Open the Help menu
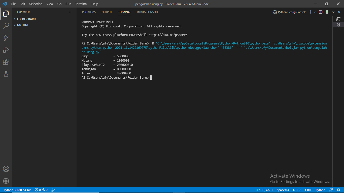 pyautogui.click(x=95, y=4)
